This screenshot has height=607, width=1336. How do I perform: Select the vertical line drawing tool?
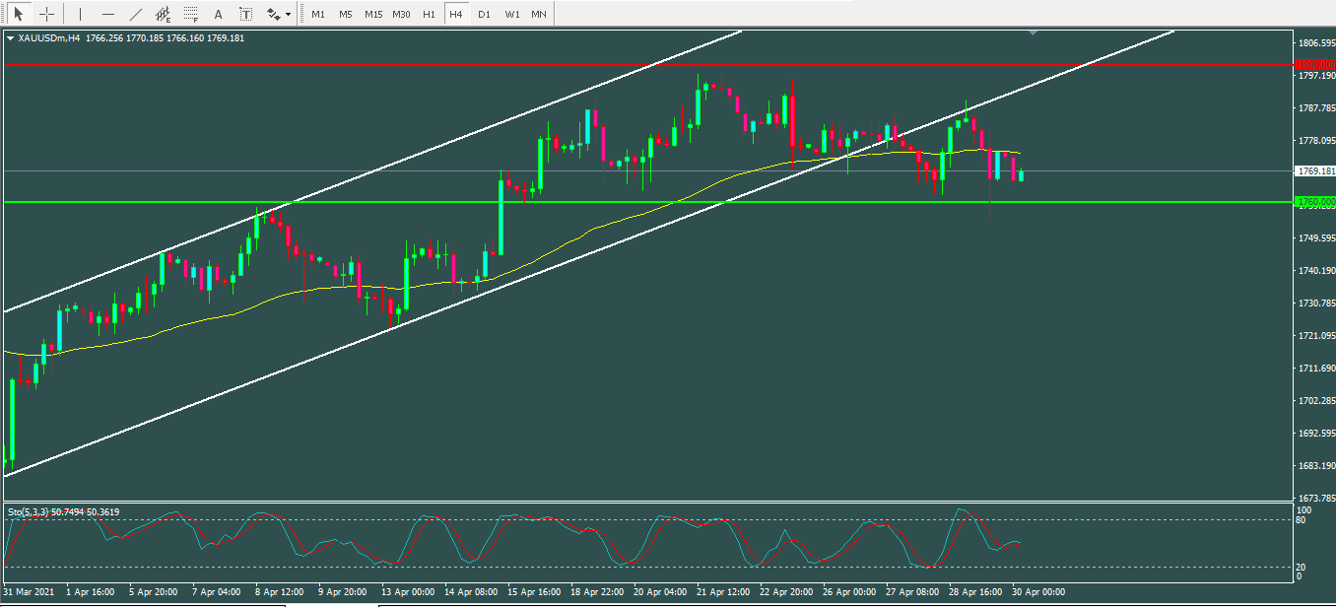pos(81,15)
